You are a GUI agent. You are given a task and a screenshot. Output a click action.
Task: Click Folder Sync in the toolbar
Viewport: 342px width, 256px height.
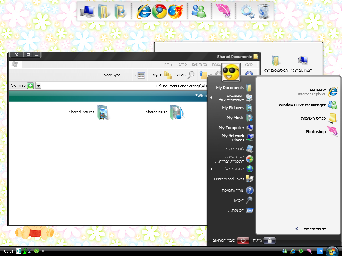point(111,75)
